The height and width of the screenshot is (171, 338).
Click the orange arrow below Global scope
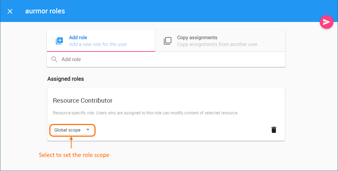coord(71,142)
